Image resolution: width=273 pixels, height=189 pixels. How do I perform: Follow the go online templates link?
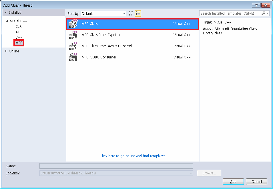[133, 156]
